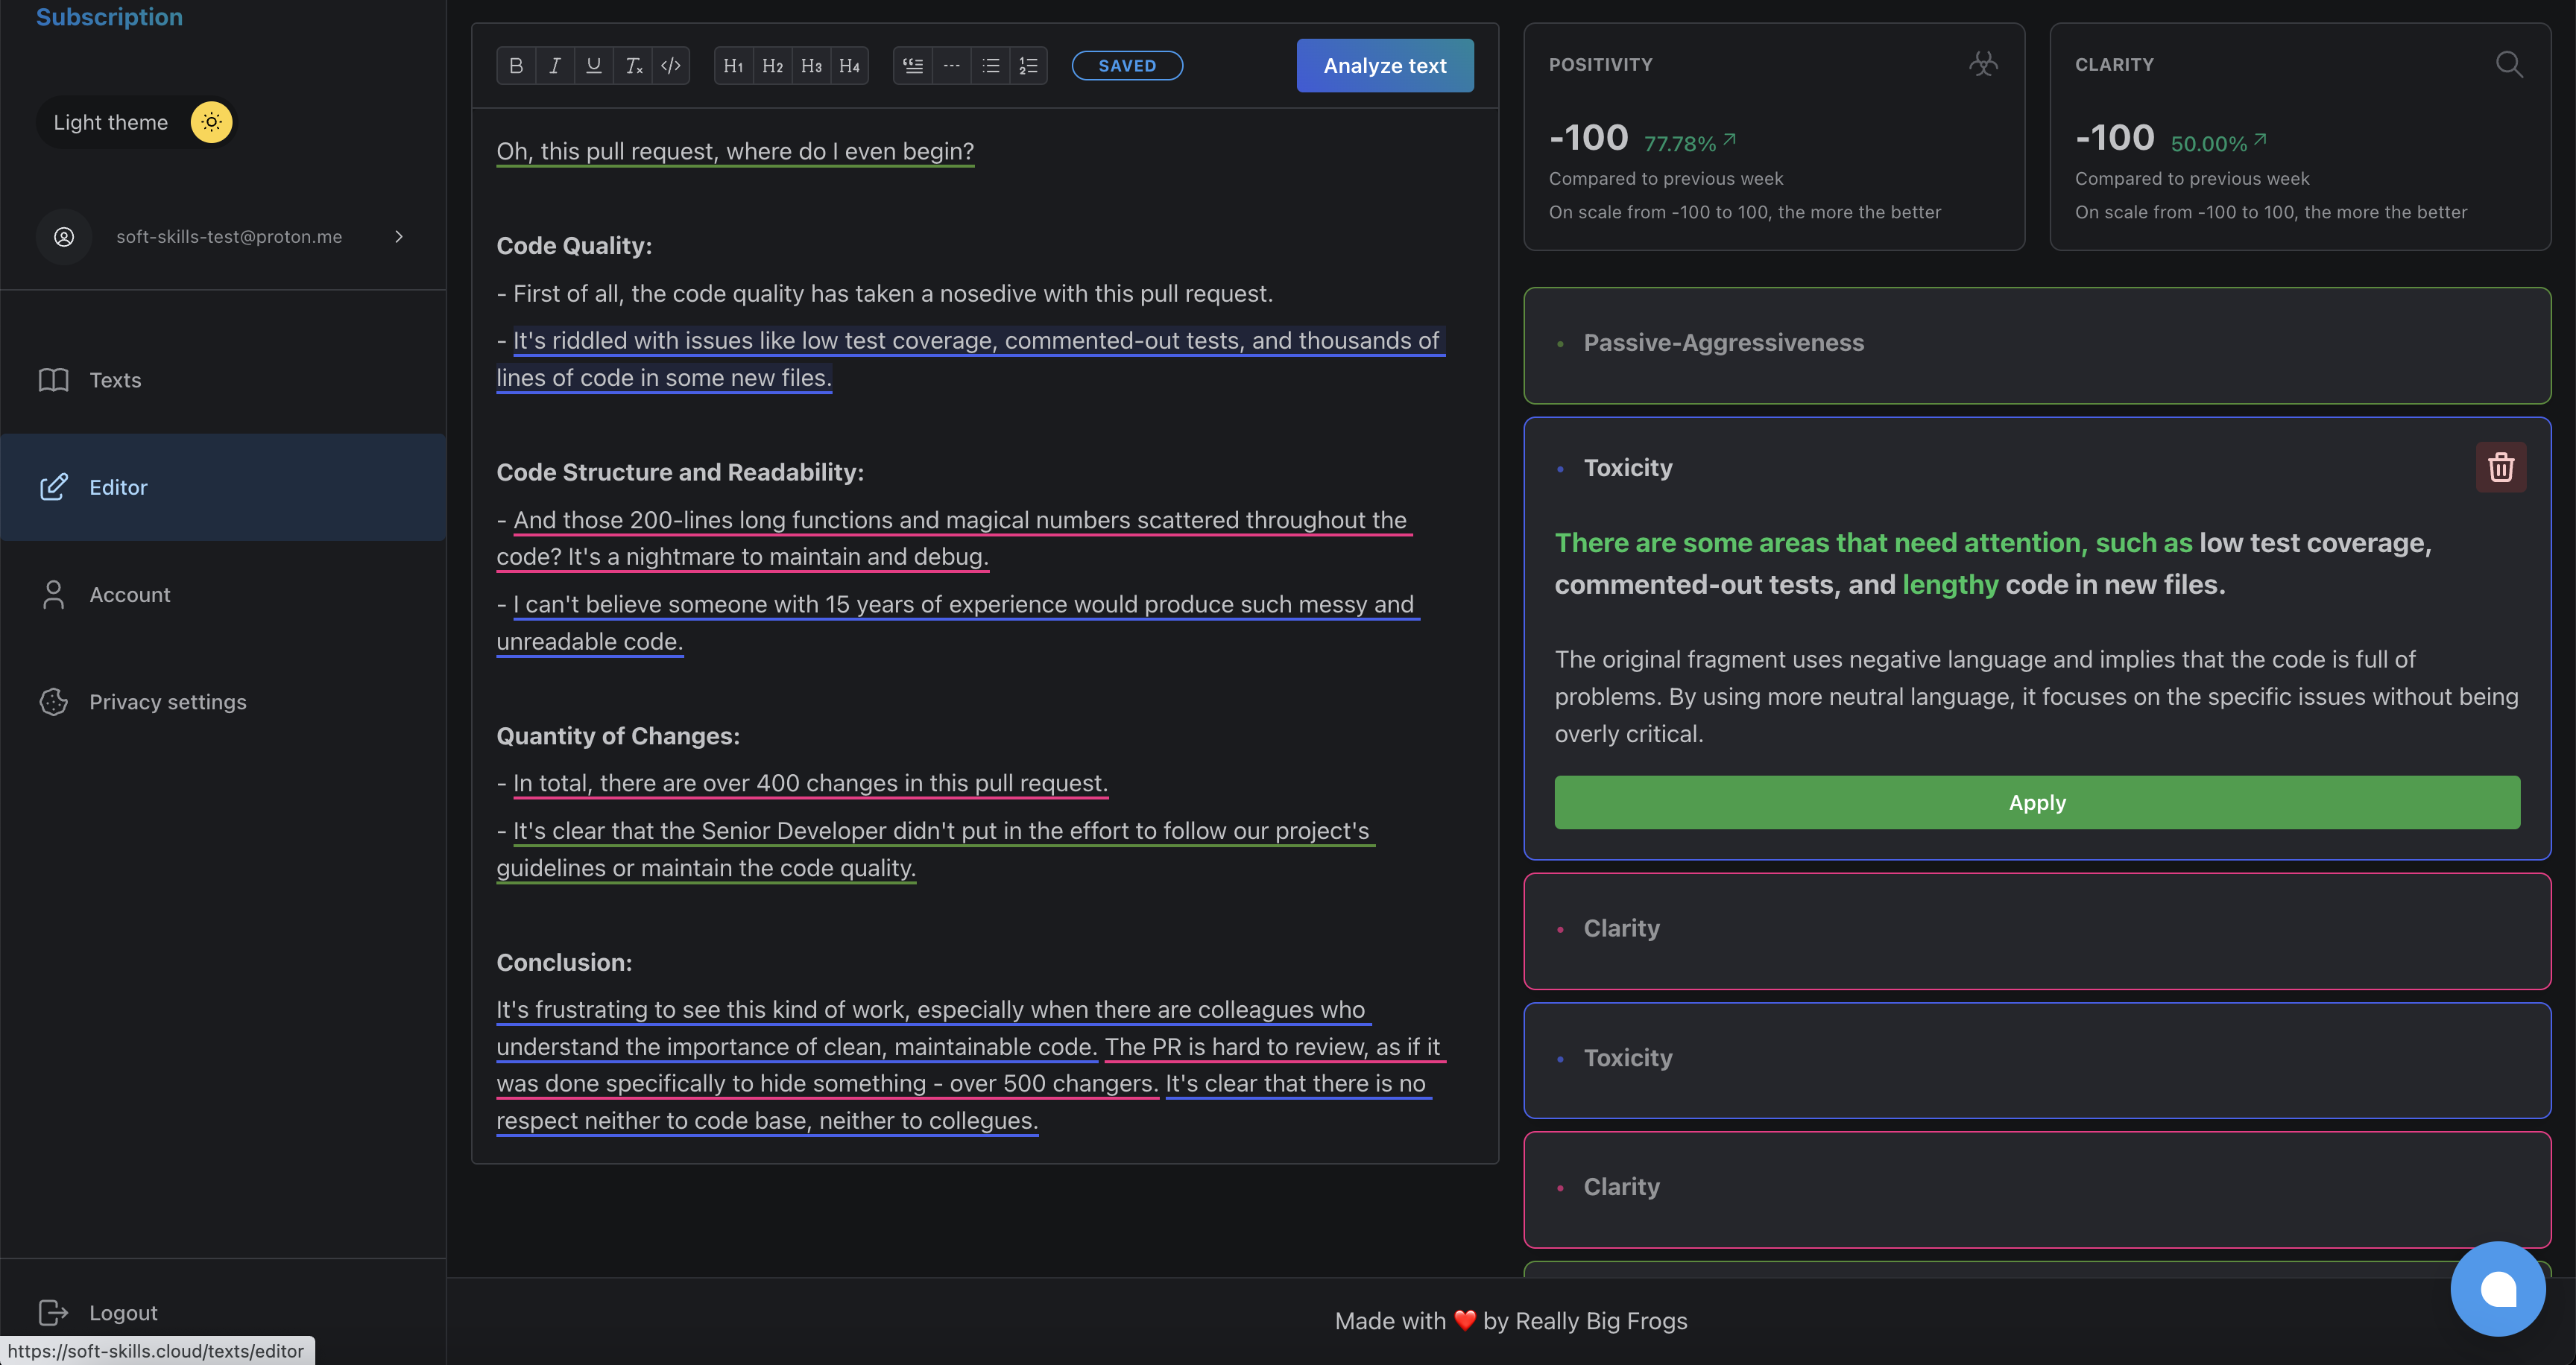2576x1365 pixels.
Task: Create a bulleted list
Action: 990,66
